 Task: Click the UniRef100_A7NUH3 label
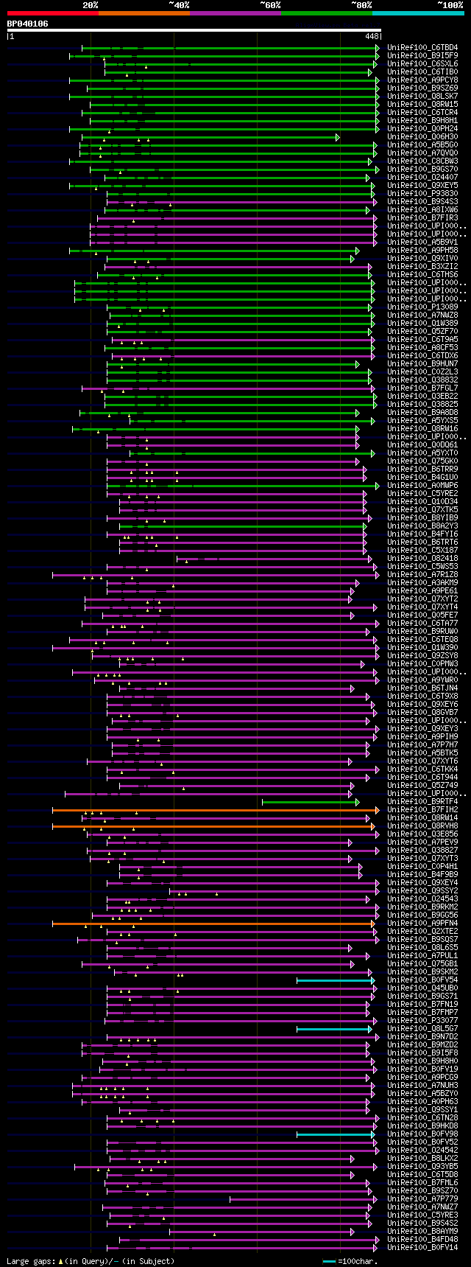422,1086
